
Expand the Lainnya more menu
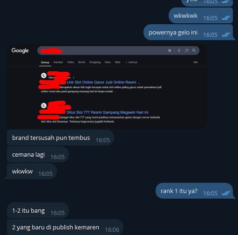pos(132,62)
